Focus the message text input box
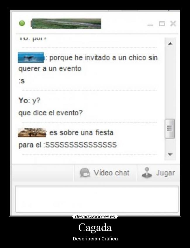Image resolution: width=190 pixels, height=248 pixels. (97, 199)
